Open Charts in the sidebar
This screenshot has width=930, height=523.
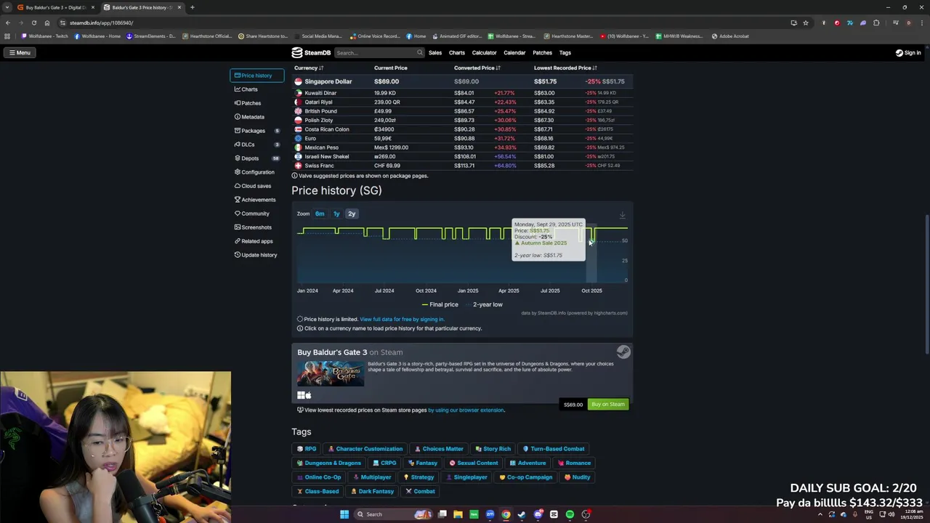point(246,89)
